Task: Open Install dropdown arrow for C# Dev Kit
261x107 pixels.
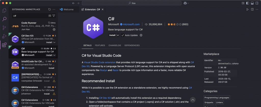Action: click(x=54, y=42)
